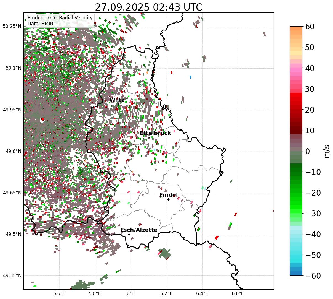The image size is (333, 299).
Task: Click the Findel cross marker
Action: 168,199
